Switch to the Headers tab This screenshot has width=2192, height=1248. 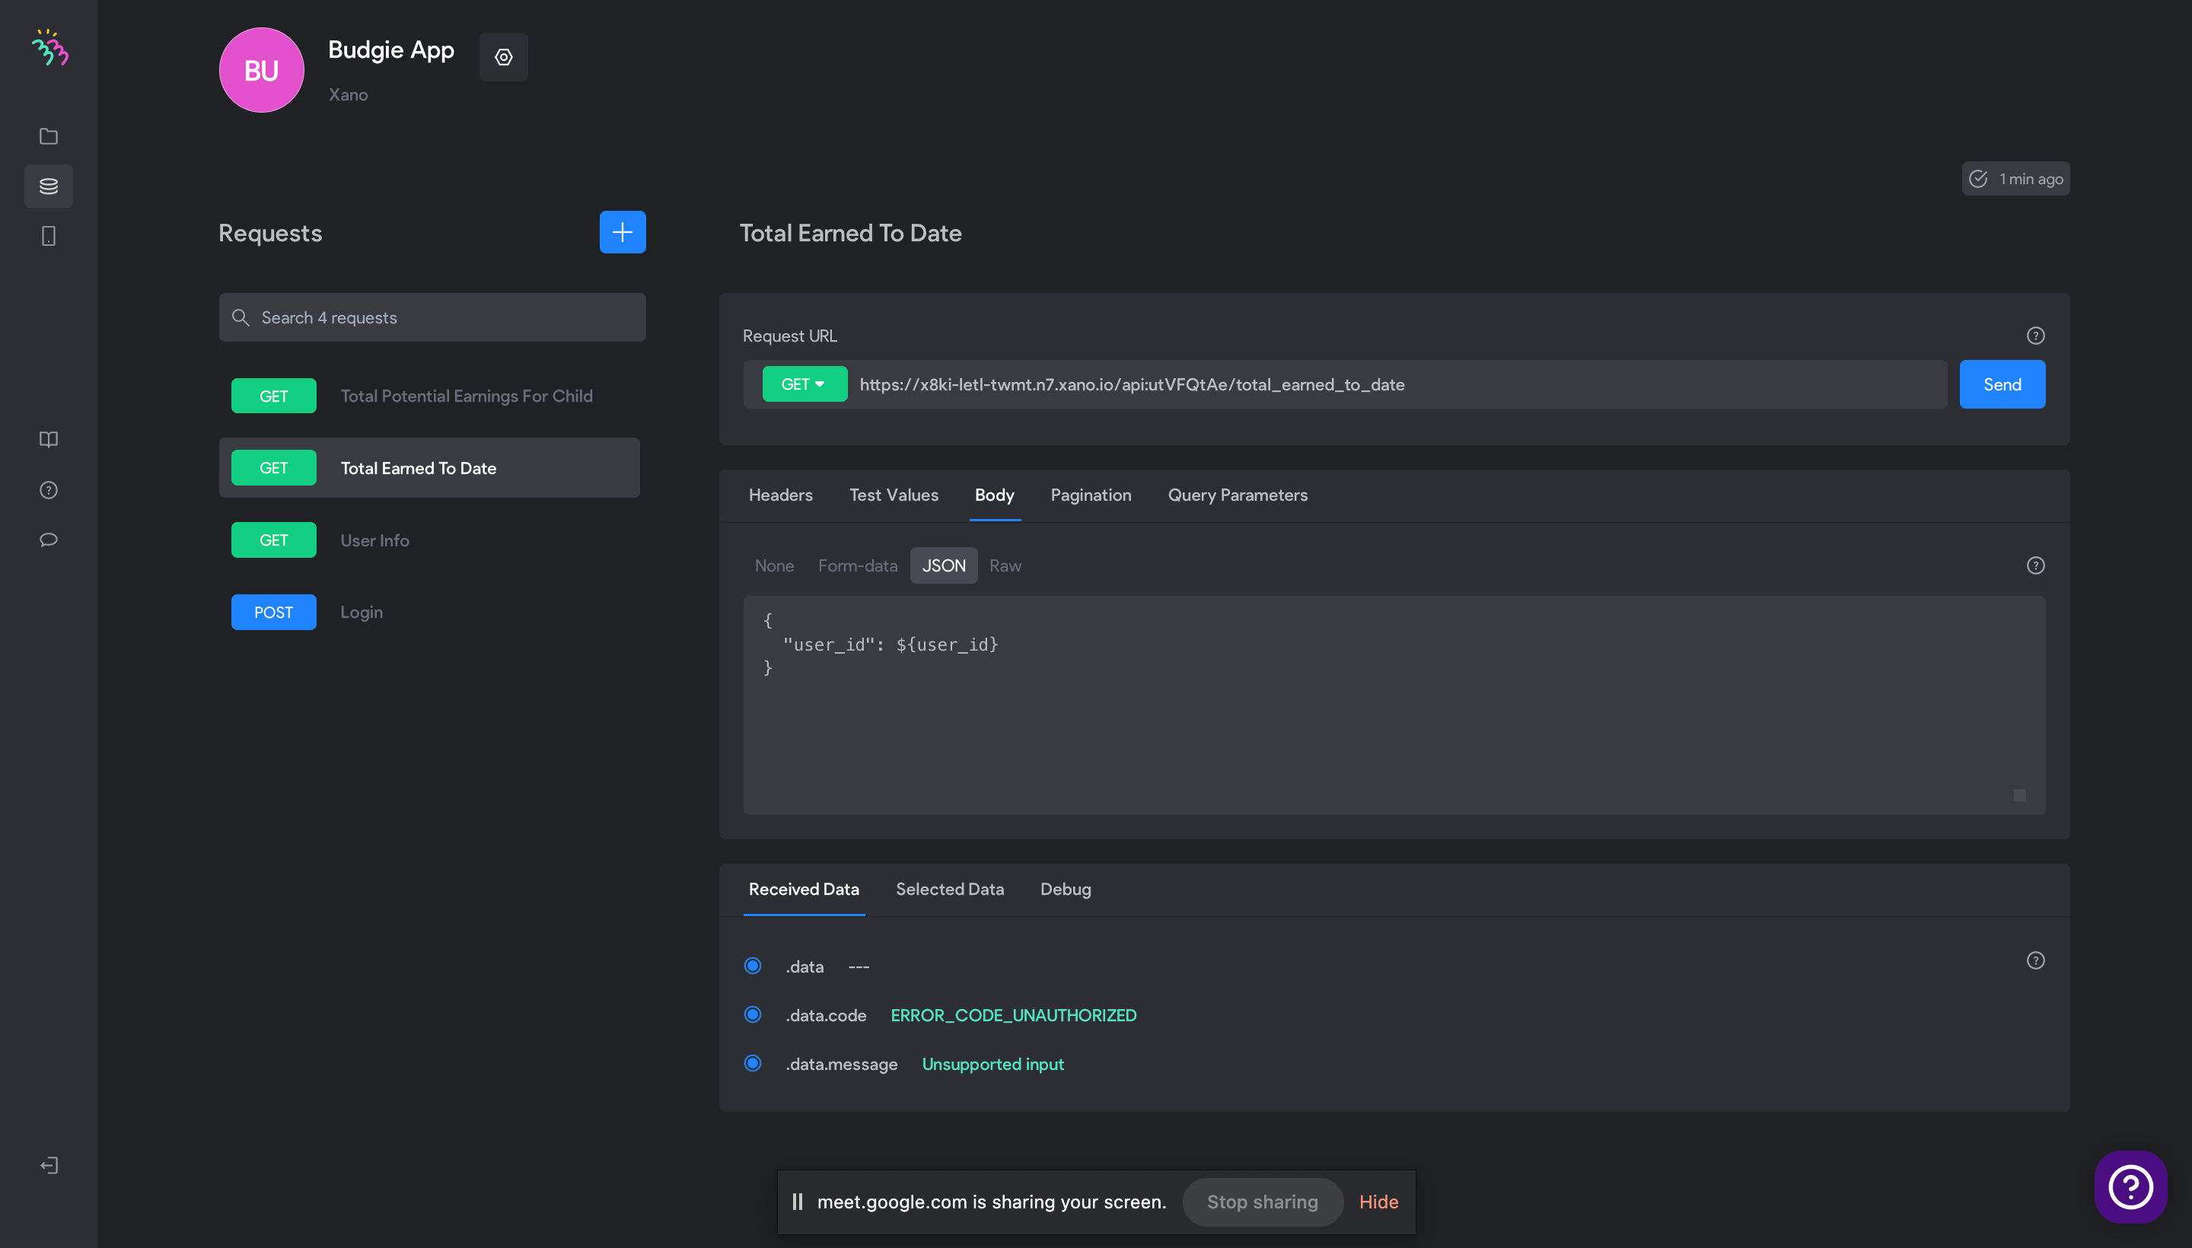tap(780, 495)
